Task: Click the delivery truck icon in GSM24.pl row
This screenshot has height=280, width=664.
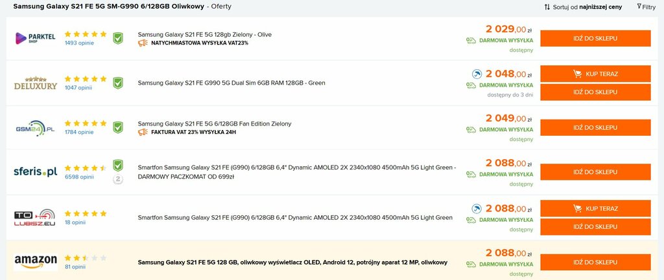Action: pyautogui.click(x=471, y=129)
